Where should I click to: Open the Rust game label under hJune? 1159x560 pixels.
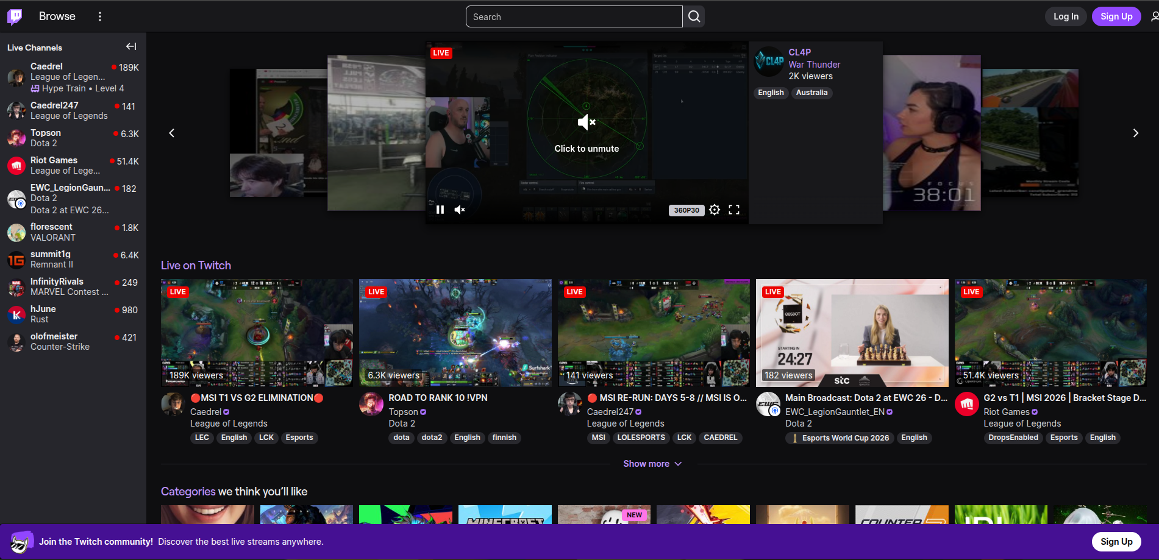click(40, 319)
